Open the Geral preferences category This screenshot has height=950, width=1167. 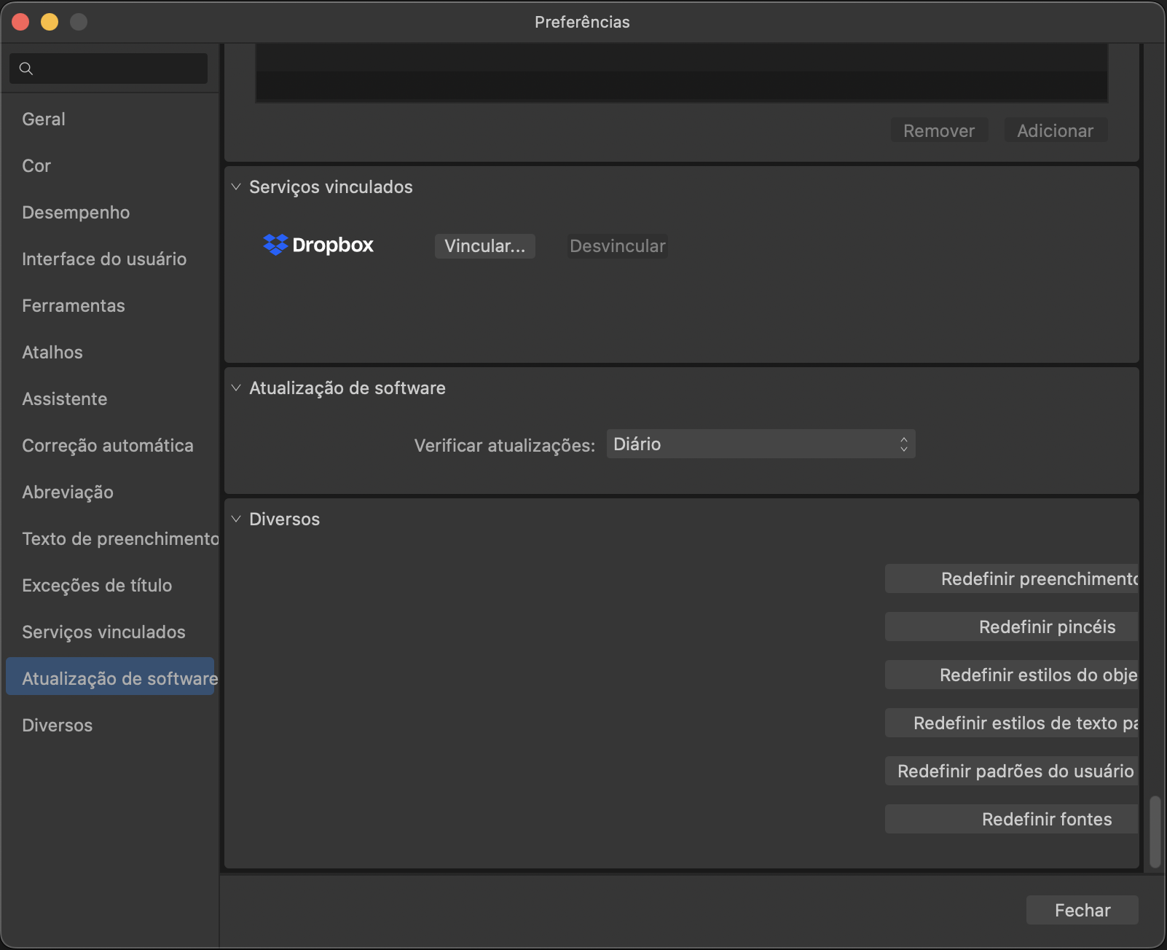(44, 119)
